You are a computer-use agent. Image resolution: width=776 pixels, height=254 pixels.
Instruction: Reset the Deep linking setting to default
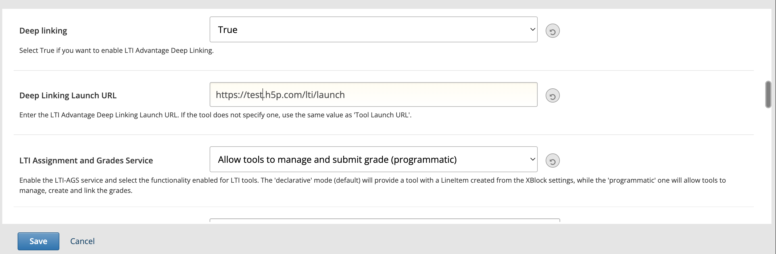[552, 31]
